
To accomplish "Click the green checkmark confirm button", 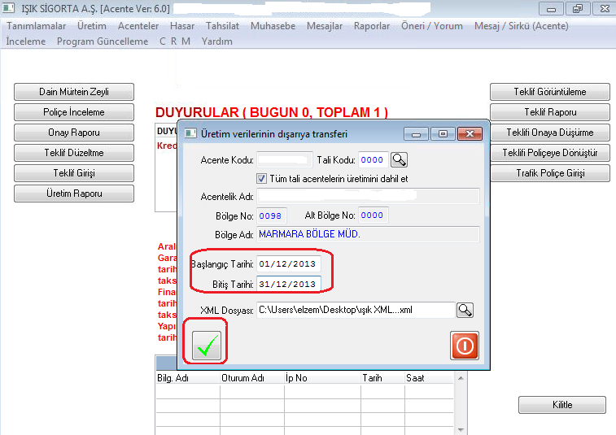I will click(208, 345).
